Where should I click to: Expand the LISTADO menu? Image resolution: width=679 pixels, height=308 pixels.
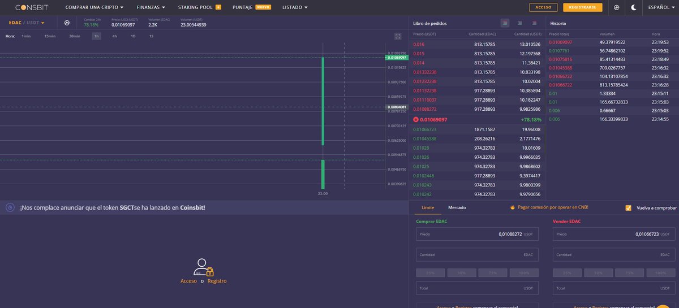tap(295, 7)
